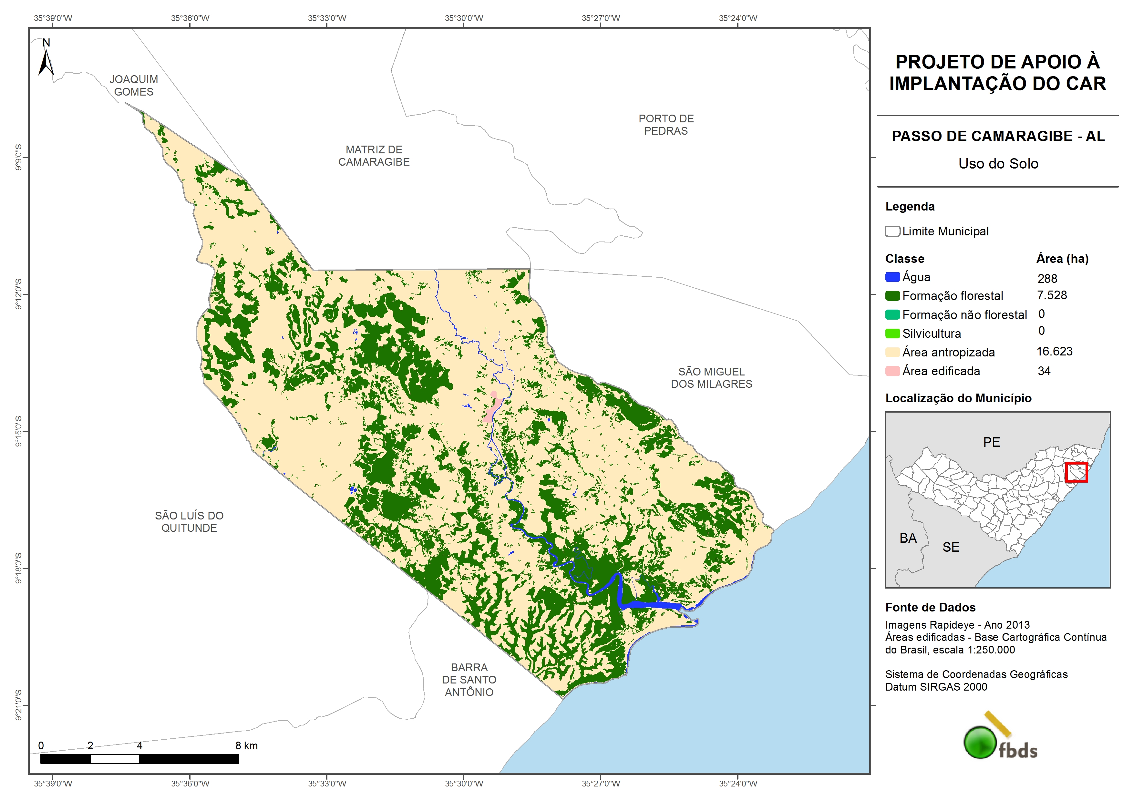Click the red locator box in inset map
1133x801 pixels.
[x=1076, y=472]
